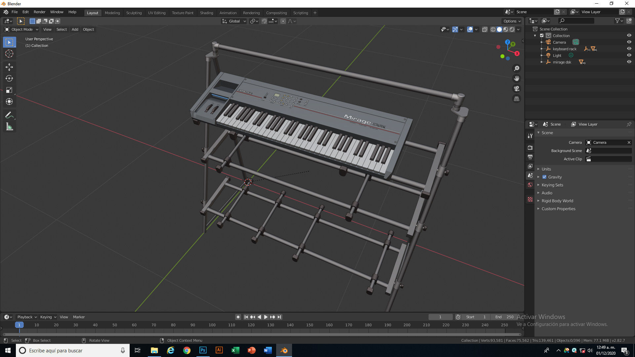This screenshot has height=357, width=635.
Task: Open the Tool properties tab icon
Action: 530,136
